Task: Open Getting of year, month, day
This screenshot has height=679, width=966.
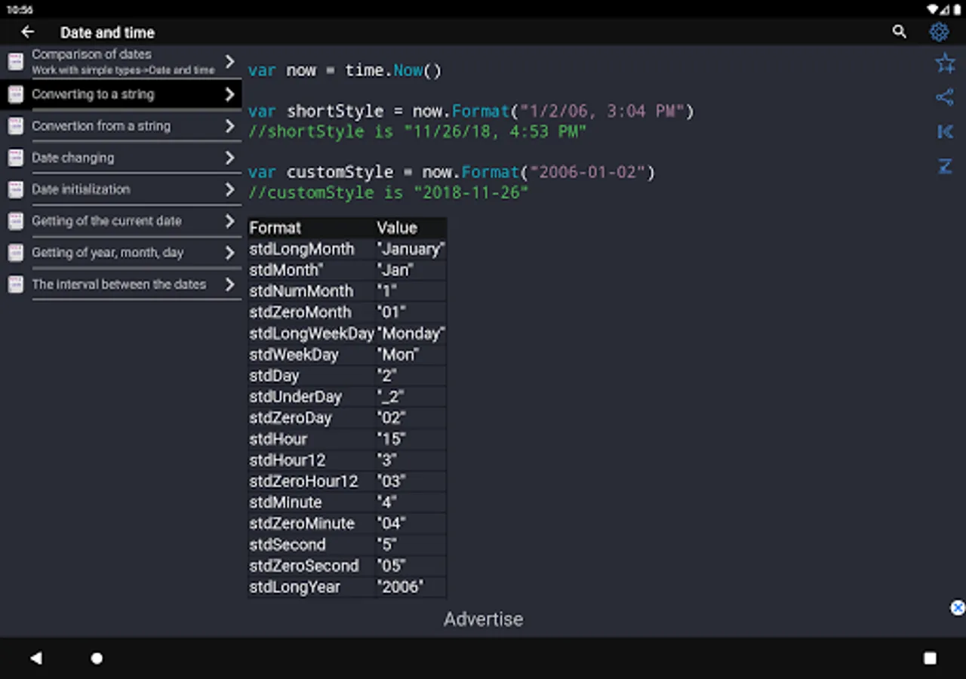Action: (107, 253)
